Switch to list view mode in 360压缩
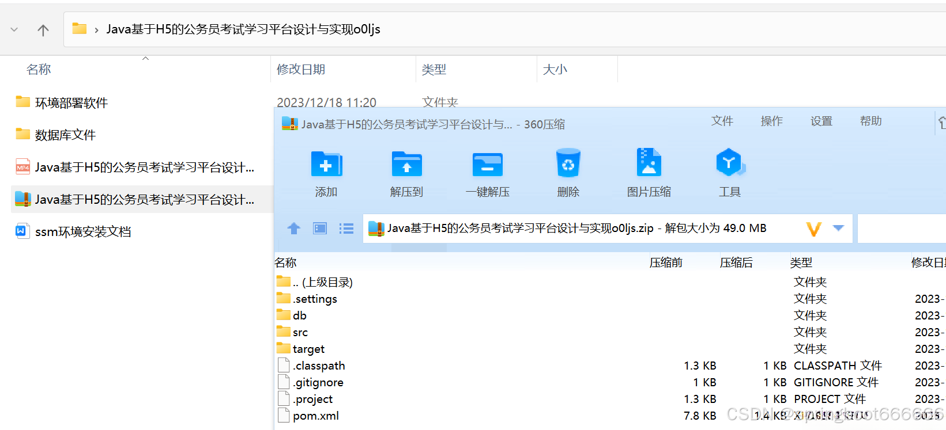Screen dimensions: 946x430 click(346, 229)
